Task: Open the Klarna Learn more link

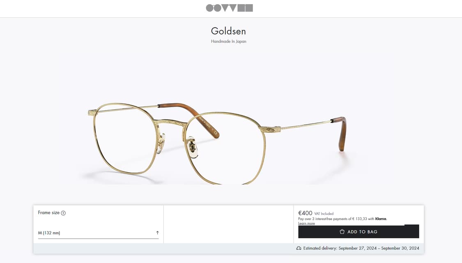Action: click(x=306, y=223)
